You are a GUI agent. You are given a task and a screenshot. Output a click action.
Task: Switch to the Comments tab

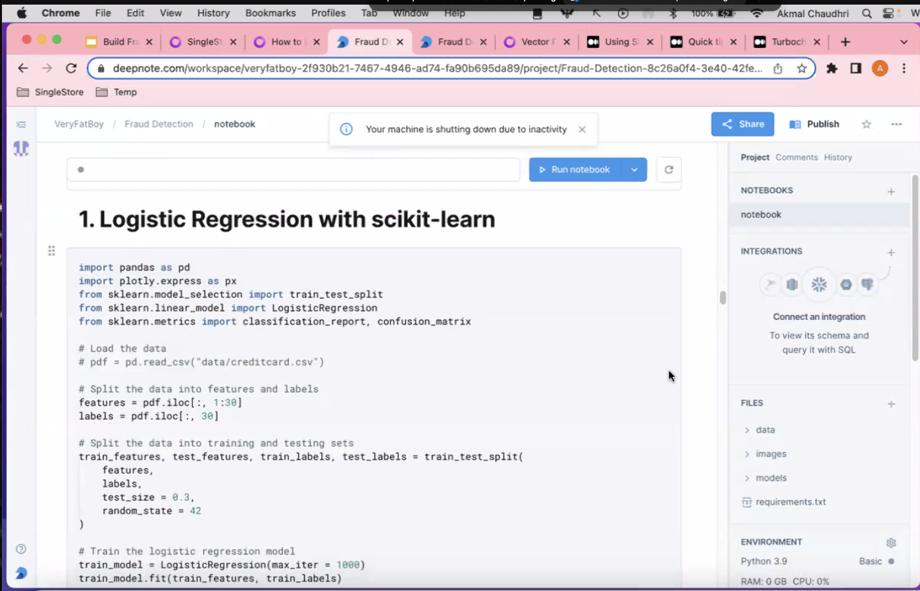[796, 157]
